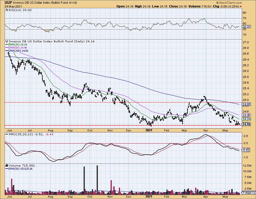Click the Chg -0.06 (-0.25%) value
Viewport: 256px width, 199px height.
coord(226,6)
